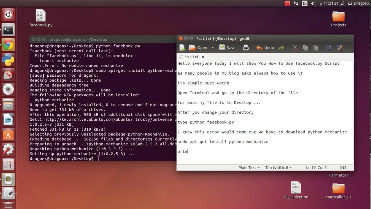Screen dimensions: 371x209
Task: Open Find with the magnifier icon
Action: [x=329, y=48]
